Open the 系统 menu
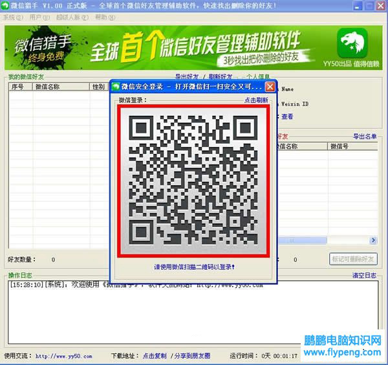The width and height of the screenshot is (388, 365). pos(13,17)
